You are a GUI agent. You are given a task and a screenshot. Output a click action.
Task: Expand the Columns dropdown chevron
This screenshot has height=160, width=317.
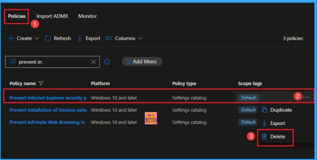click(140, 38)
